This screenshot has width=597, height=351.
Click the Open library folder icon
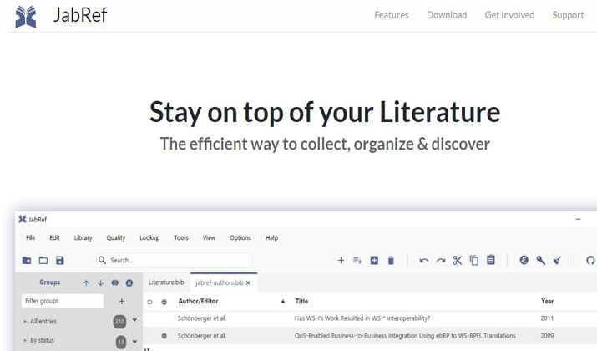[x=43, y=260]
